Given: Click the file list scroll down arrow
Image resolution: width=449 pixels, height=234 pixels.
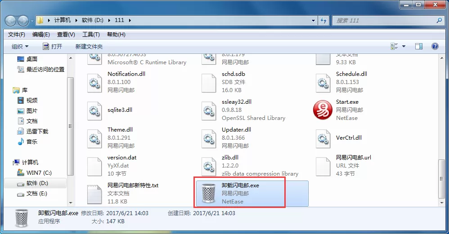Looking at the screenshot, I should coord(441,203).
